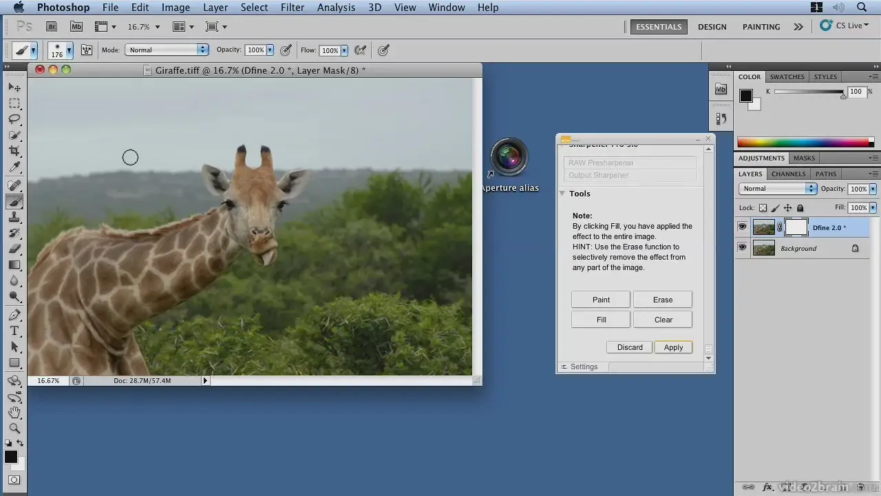Swap foreground and background colors
The width and height of the screenshot is (881, 496).
20,443
